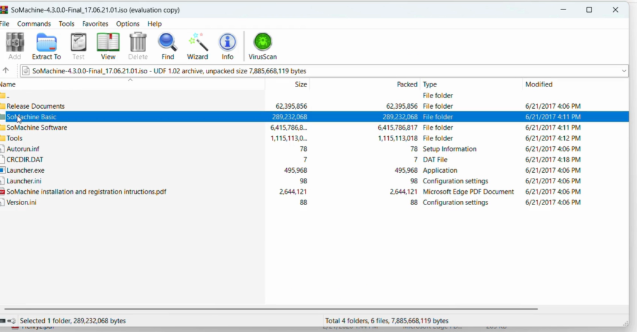Select the Release Documents folder
Image resolution: width=637 pixels, height=332 pixels.
click(35, 106)
